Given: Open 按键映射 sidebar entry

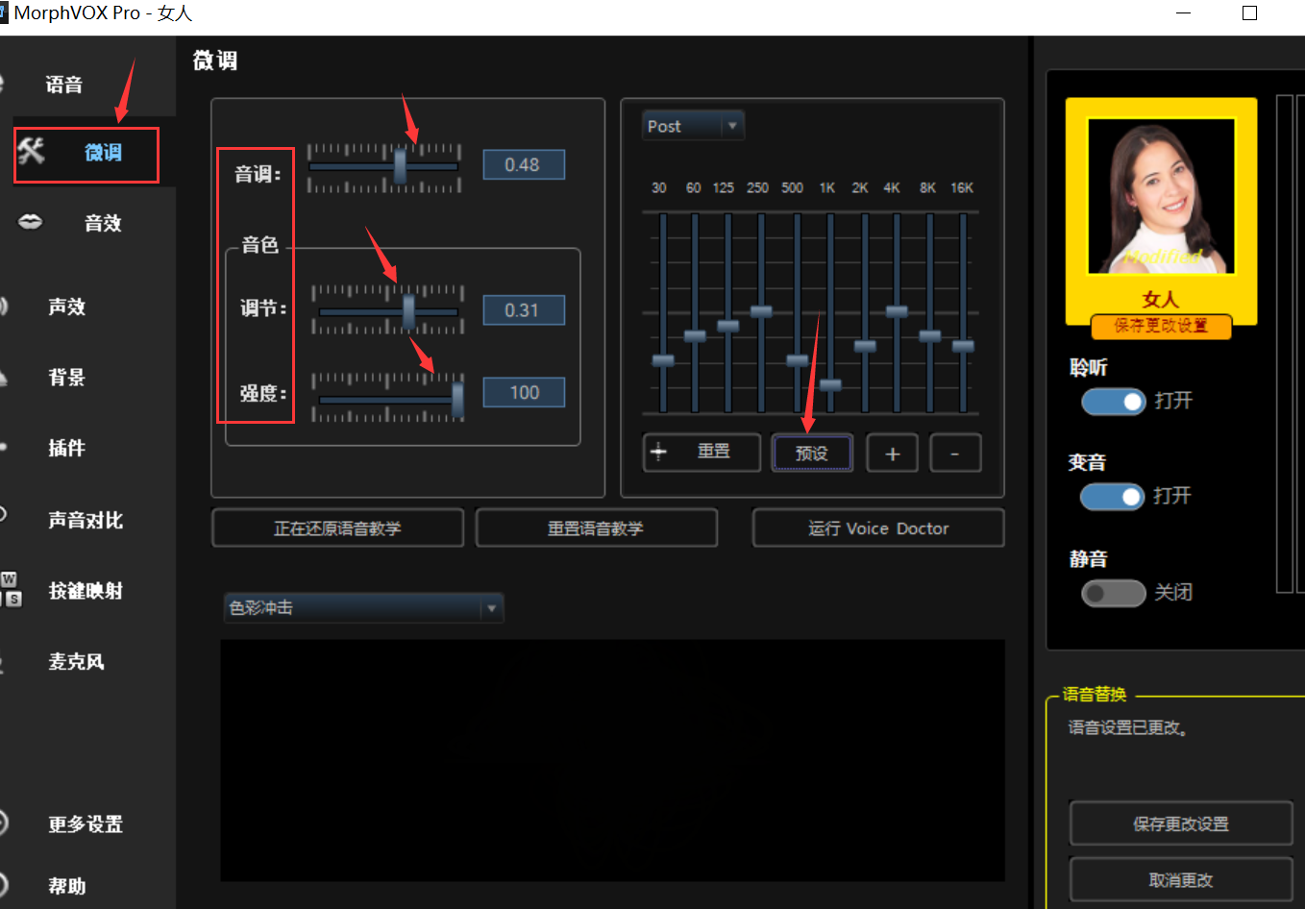Looking at the screenshot, I should pos(86,590).
